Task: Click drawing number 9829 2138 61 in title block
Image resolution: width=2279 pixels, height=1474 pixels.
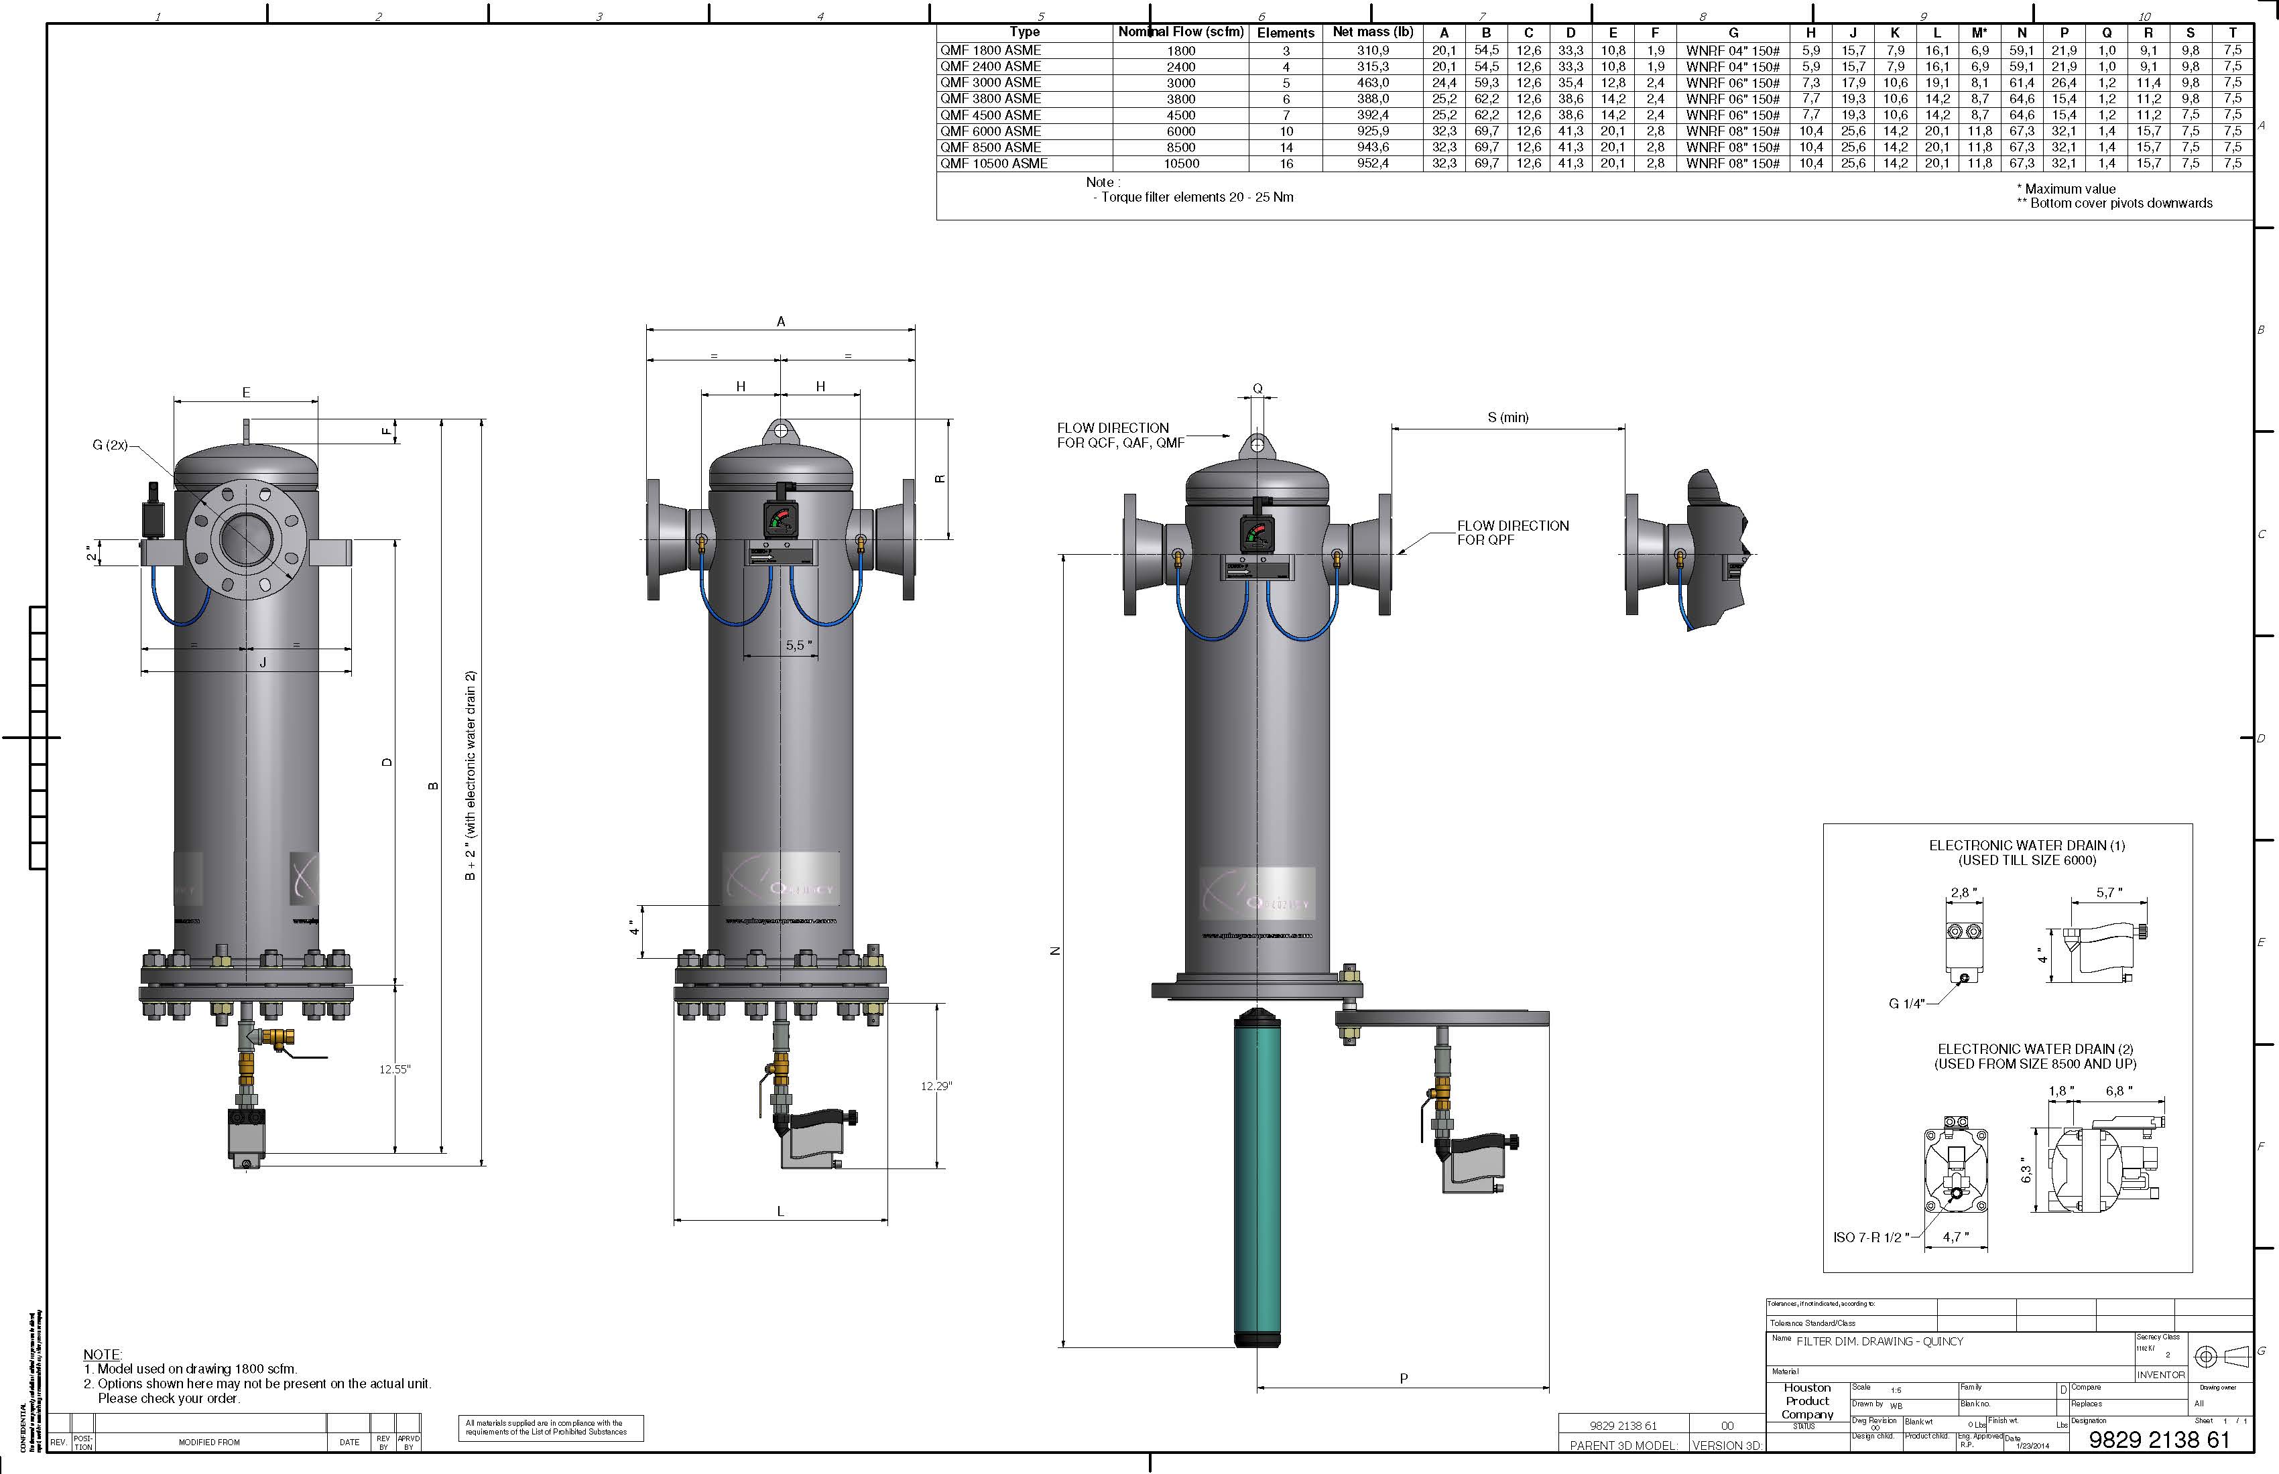Action: 2158,1440
